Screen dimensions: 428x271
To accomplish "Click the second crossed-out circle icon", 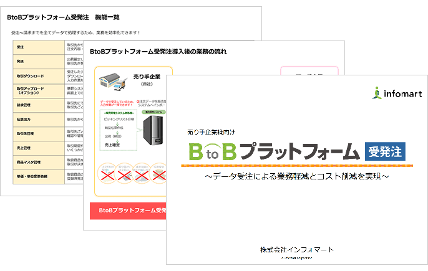I will [x=125, y=173].
